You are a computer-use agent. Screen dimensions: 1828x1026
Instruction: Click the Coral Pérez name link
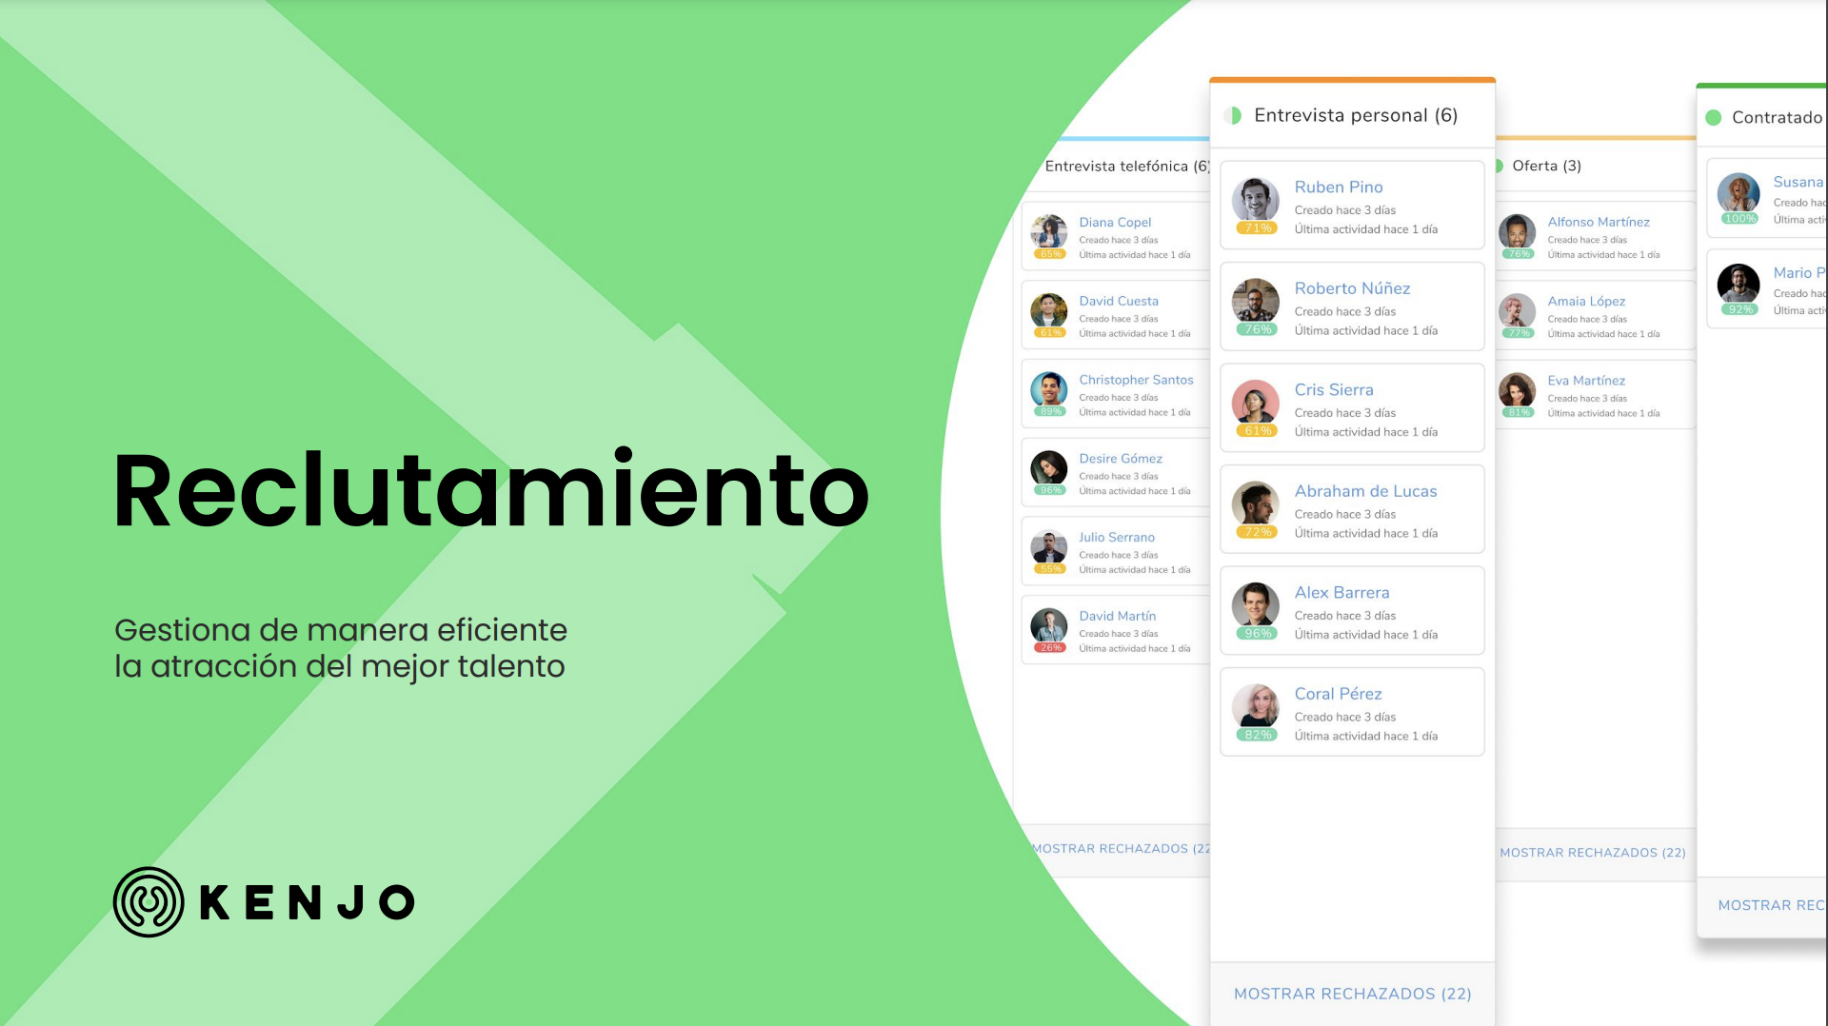1338,694
